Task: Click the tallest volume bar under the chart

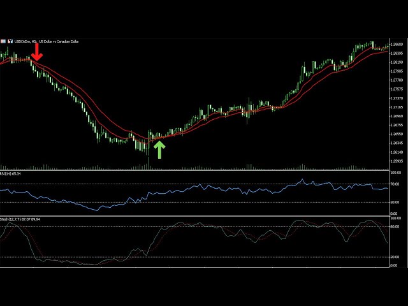Action: 149,162
